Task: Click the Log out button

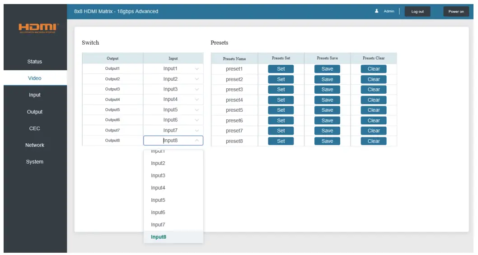Action: click(x=417, y=12)
